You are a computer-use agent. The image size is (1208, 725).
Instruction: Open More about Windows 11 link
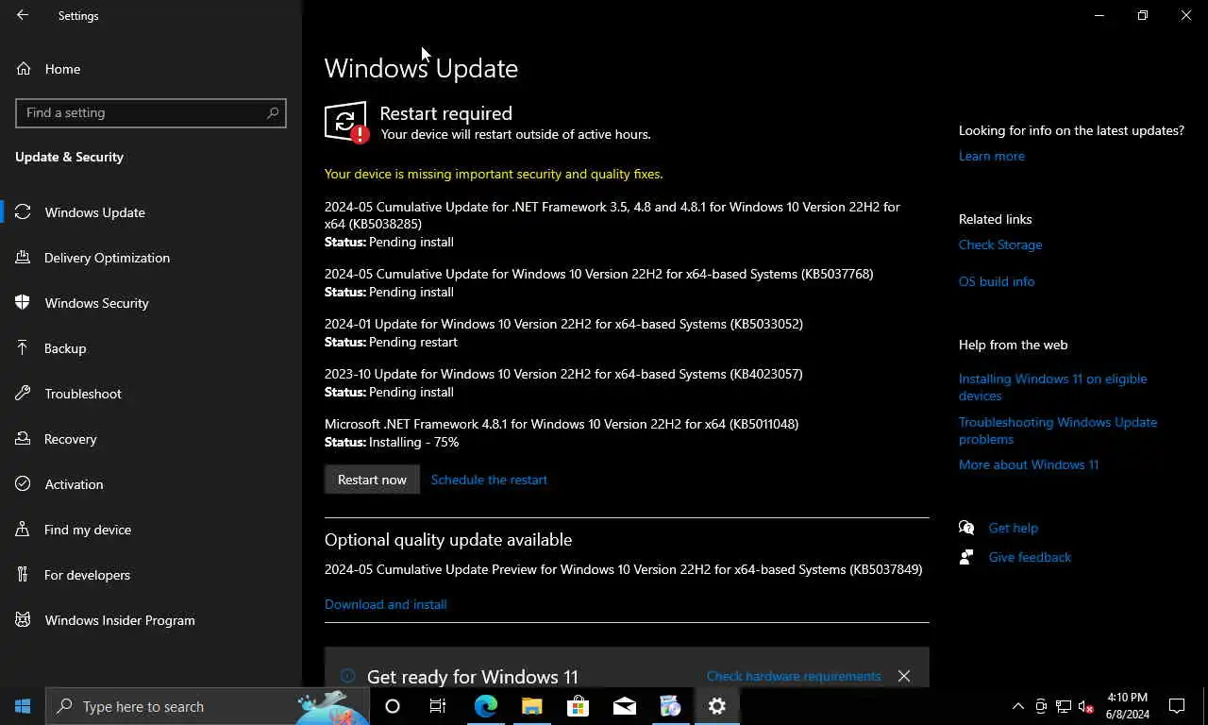coord(1029,464)
